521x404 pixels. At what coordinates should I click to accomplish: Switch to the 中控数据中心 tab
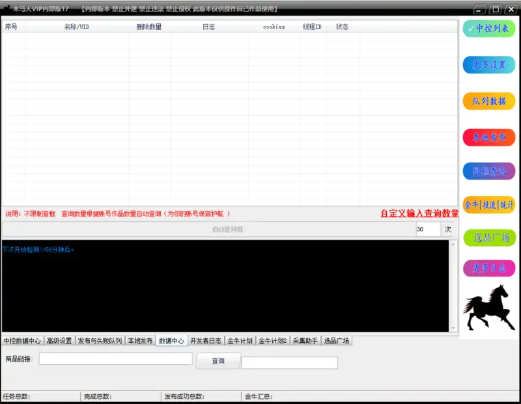(21, 341)
